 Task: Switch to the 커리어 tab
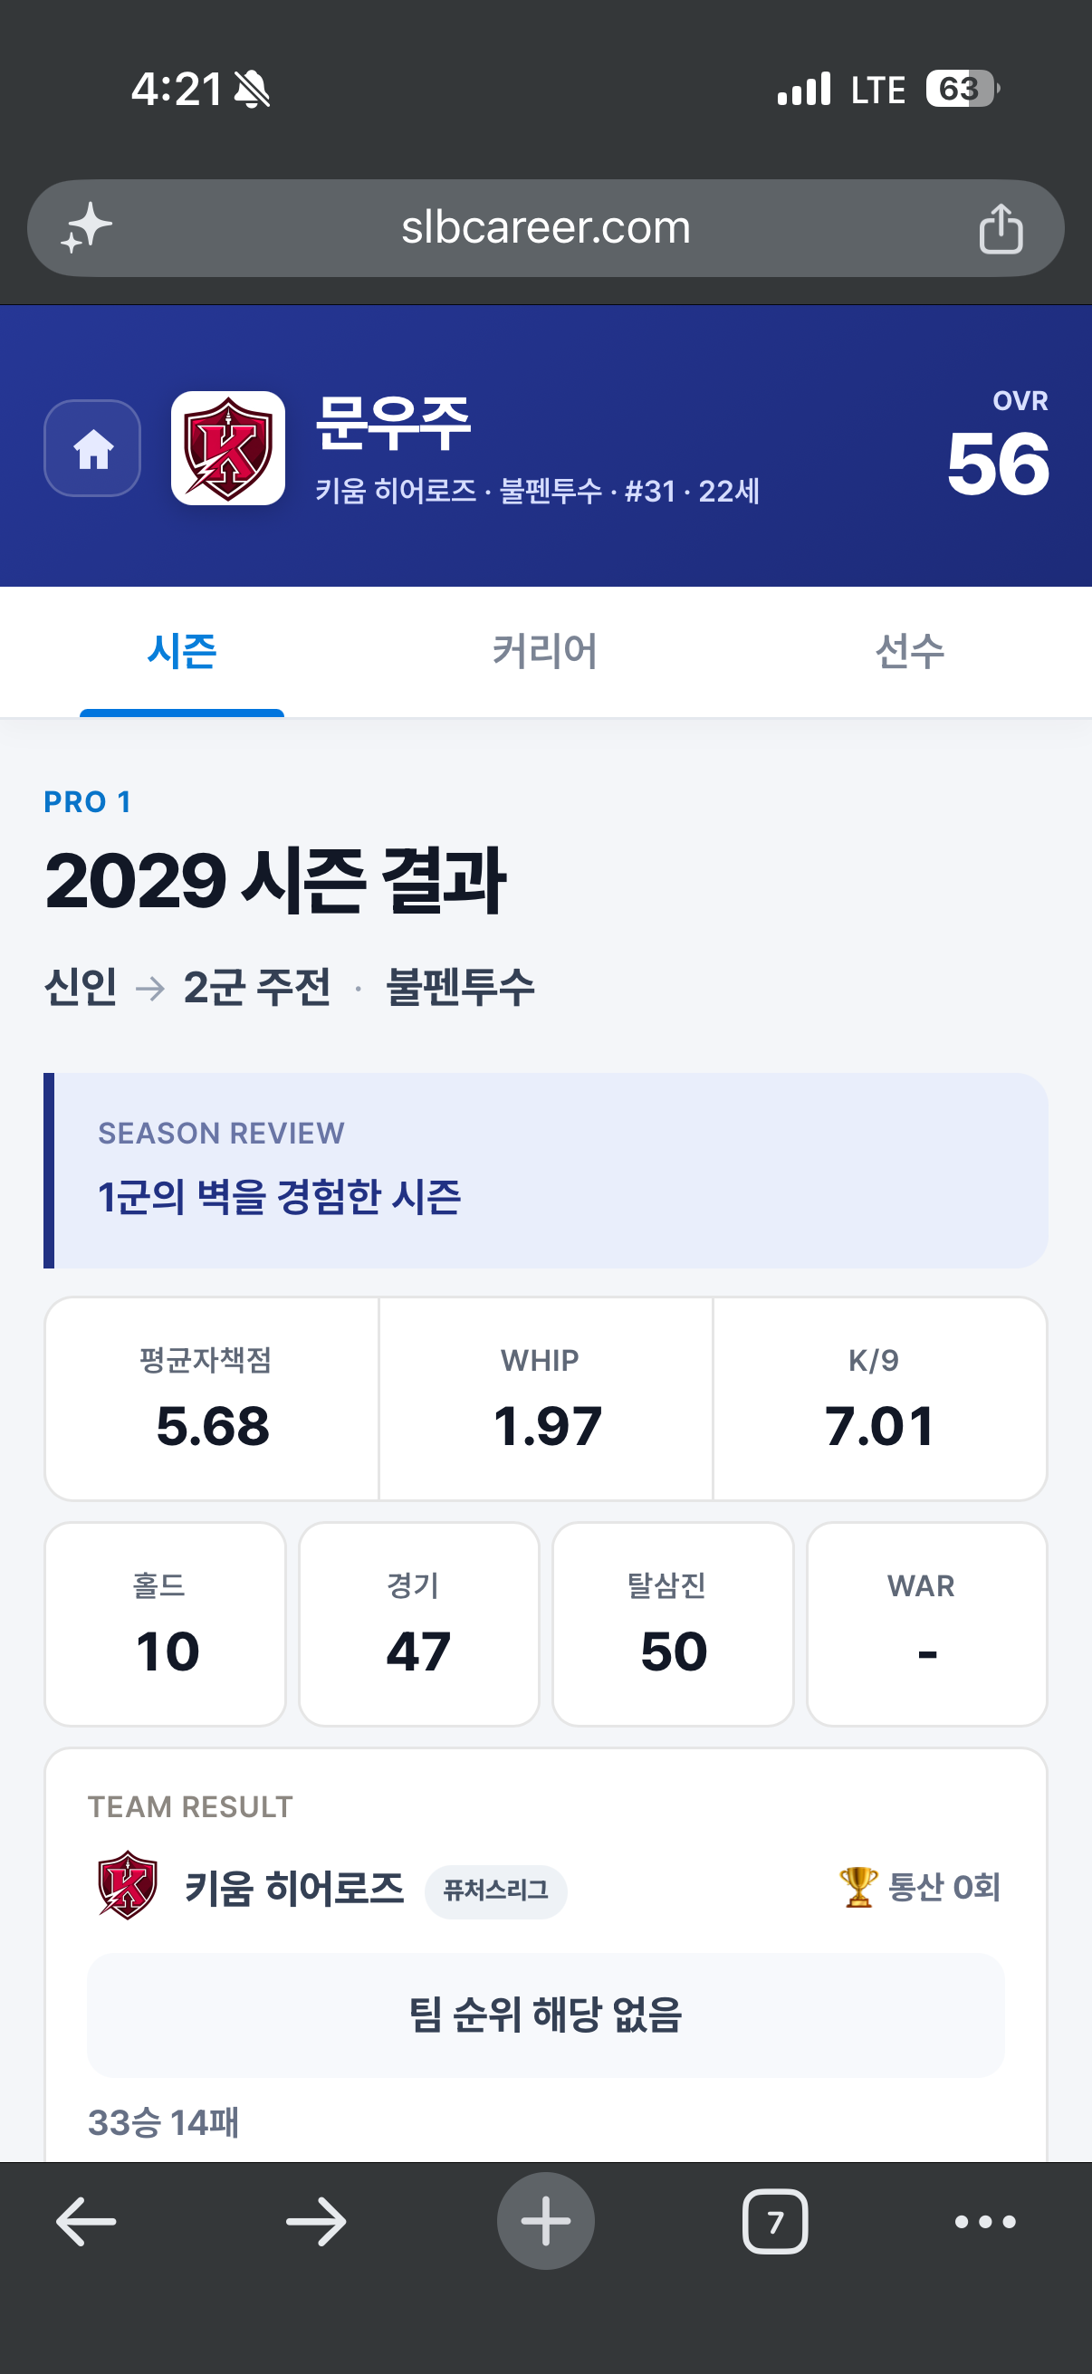pos(545,652)
